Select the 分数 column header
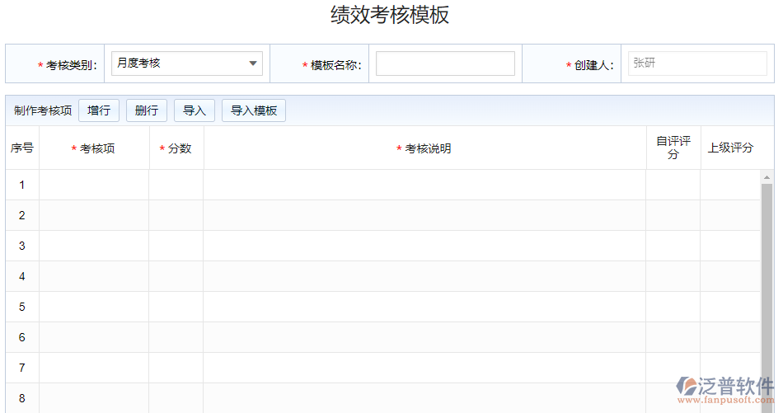This screenshot has height=413, width=783. point(176,148)
